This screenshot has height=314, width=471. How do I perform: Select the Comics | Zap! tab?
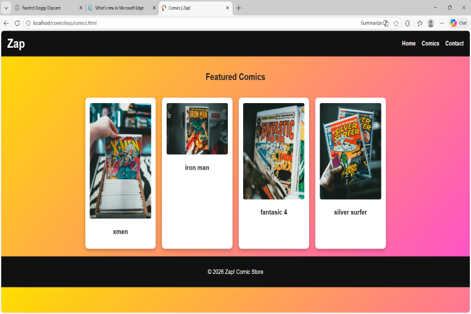coord(195,8)
